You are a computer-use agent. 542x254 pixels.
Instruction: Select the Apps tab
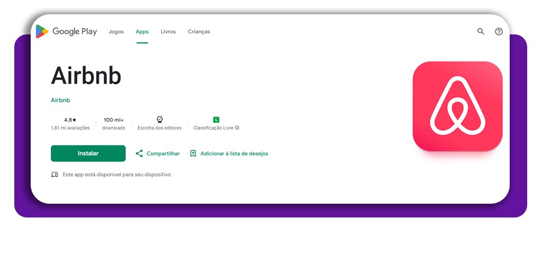142,31
